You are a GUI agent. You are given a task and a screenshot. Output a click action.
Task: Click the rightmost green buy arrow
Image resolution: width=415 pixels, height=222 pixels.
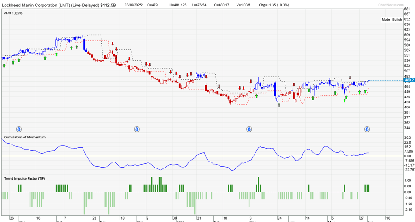pos(365,91)
